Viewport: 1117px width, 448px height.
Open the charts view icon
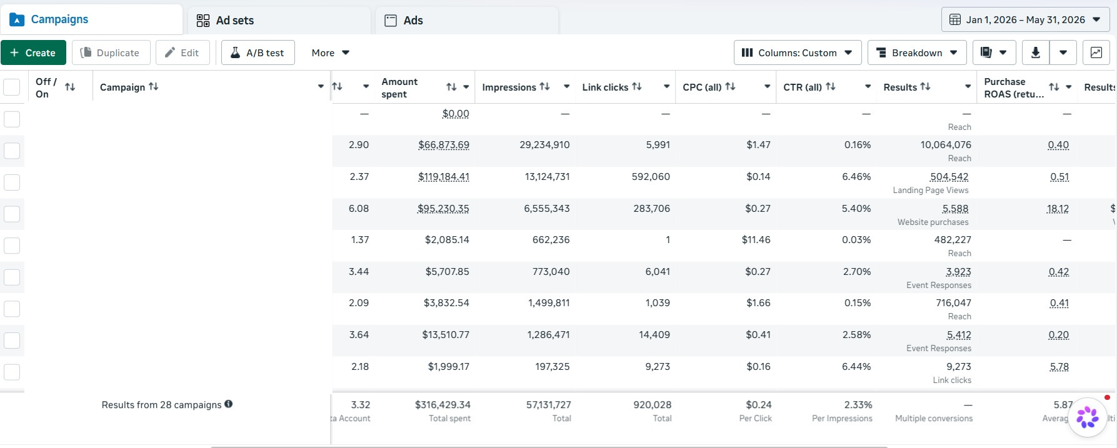(1096, 52)
